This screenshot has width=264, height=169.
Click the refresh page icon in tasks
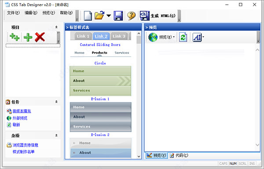9,125
